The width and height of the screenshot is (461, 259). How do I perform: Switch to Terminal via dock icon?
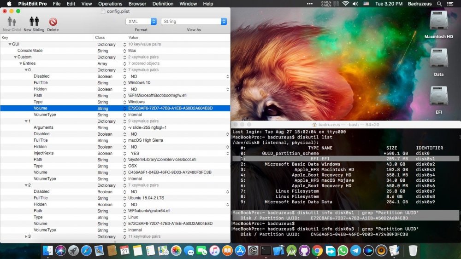pos(266,251)
